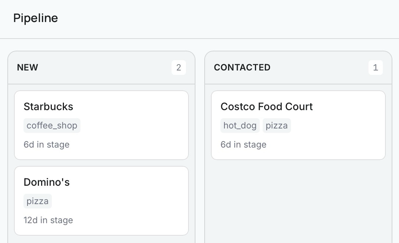Select the Starbucks card title text
Viewport: 399px width, 243px height.
tap(48, 106)
